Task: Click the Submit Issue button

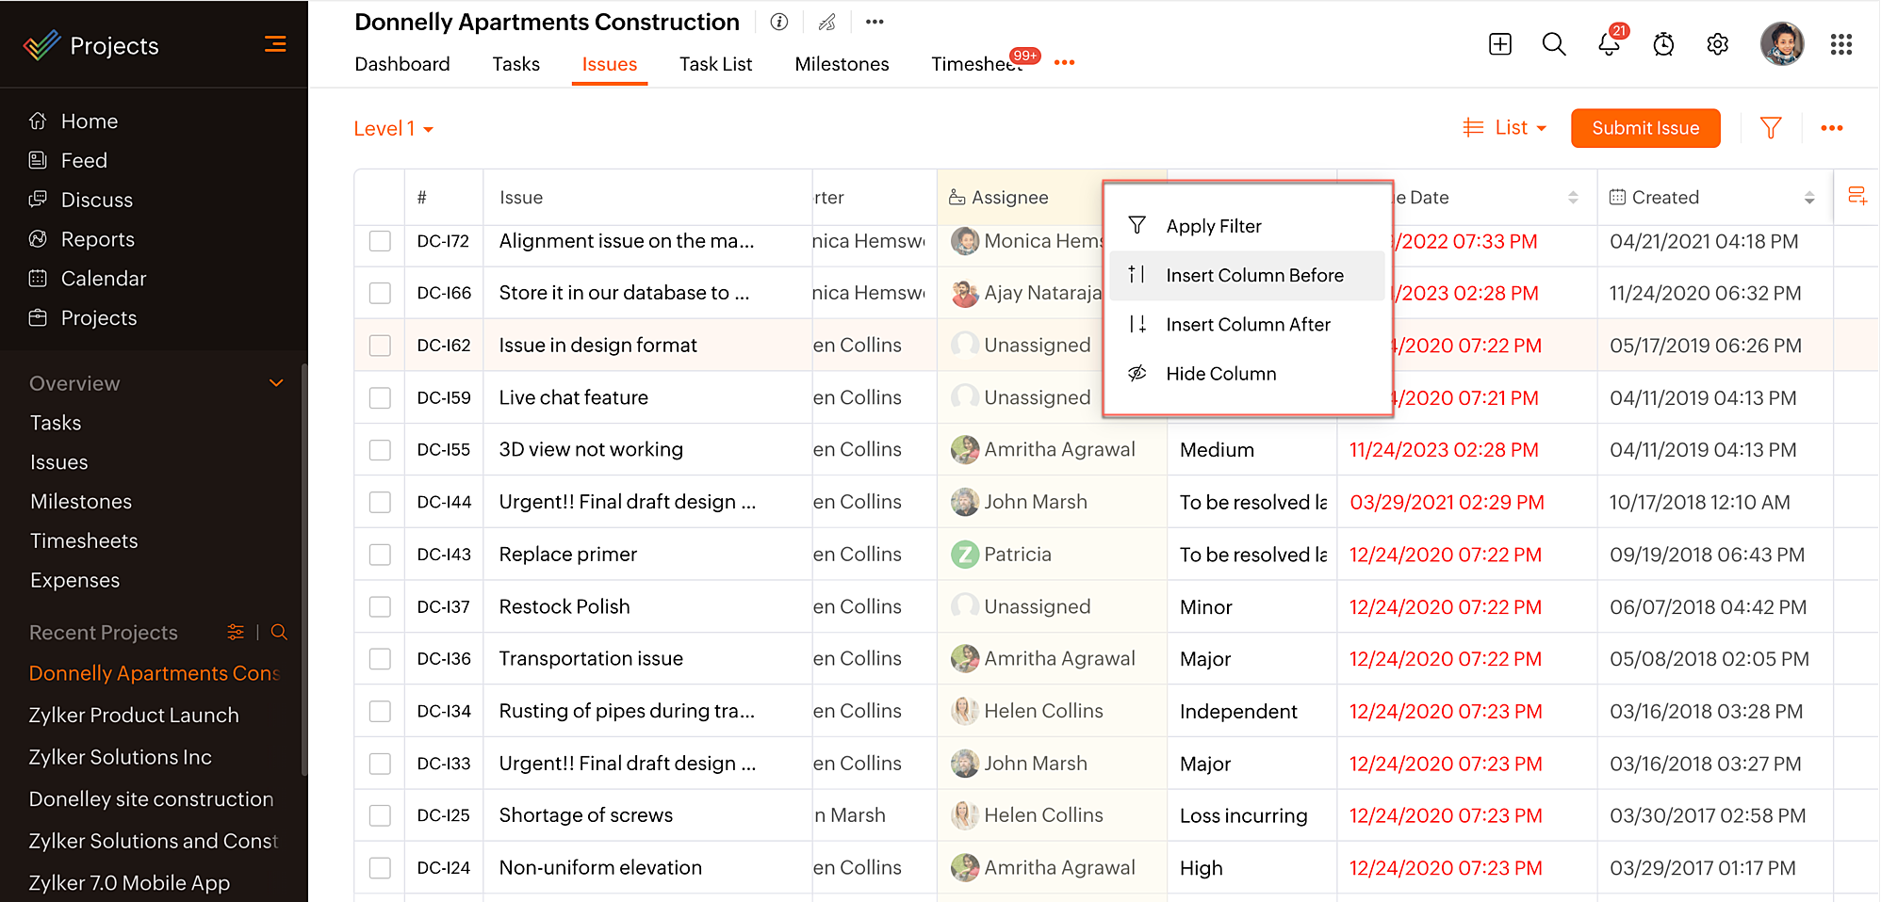Action: point(1645,128)
